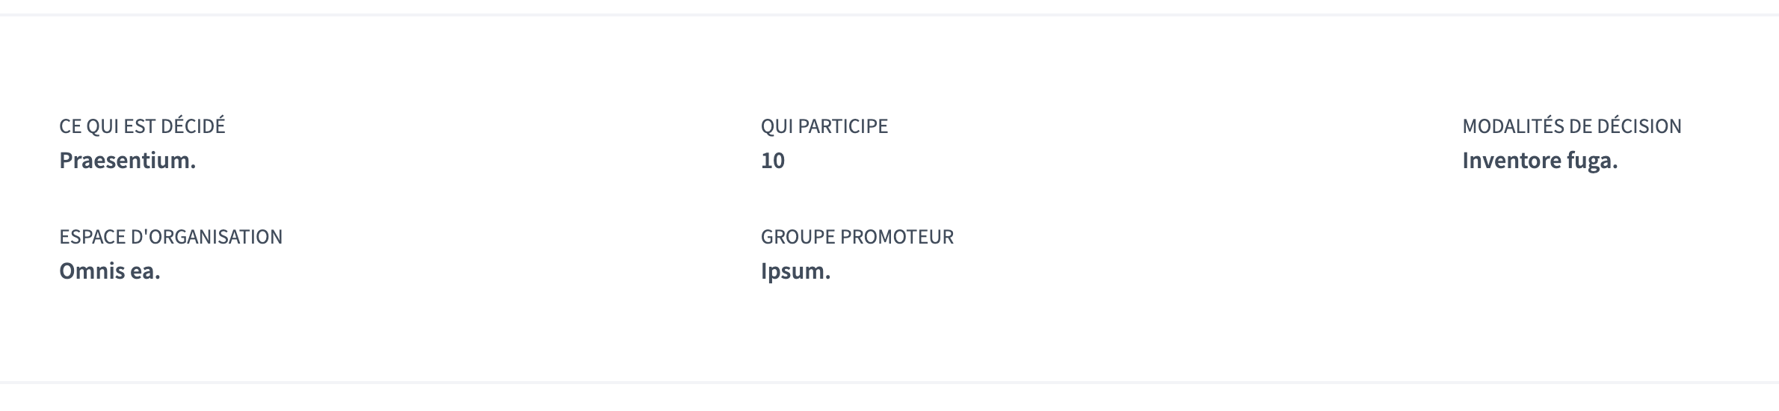The image size is (1779, 411).
Task: Click the 'QUI PARTICIPE' heading
Action: click(x=824, y=126)
